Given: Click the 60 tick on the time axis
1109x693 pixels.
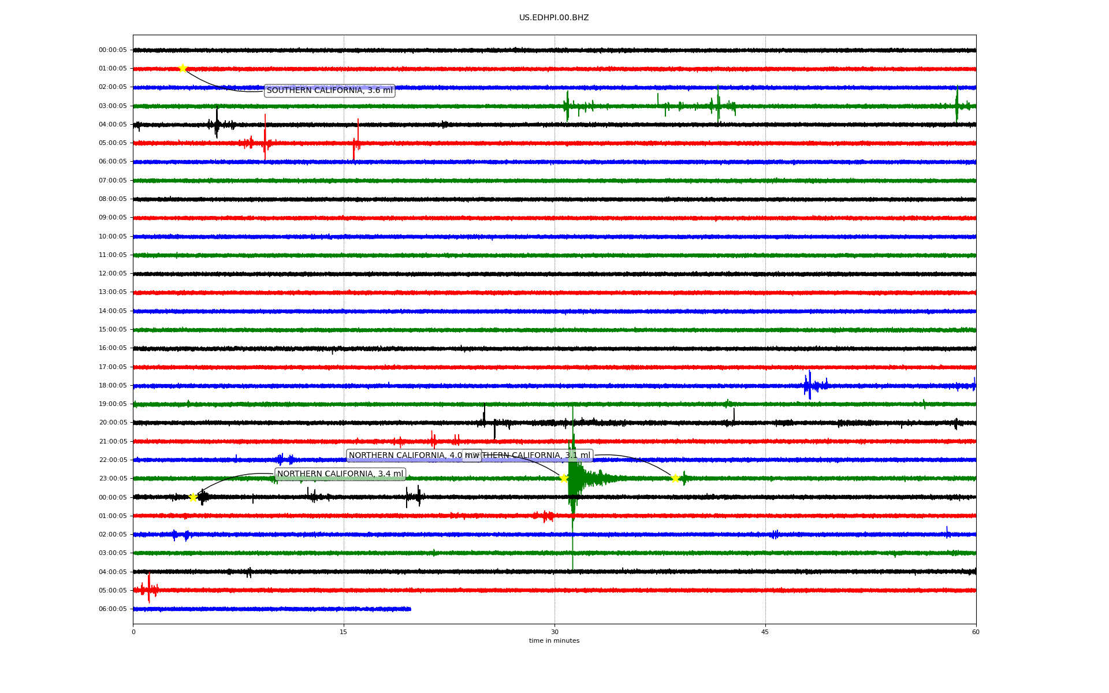Looking at the screenshot, I should tap(975, 632).
